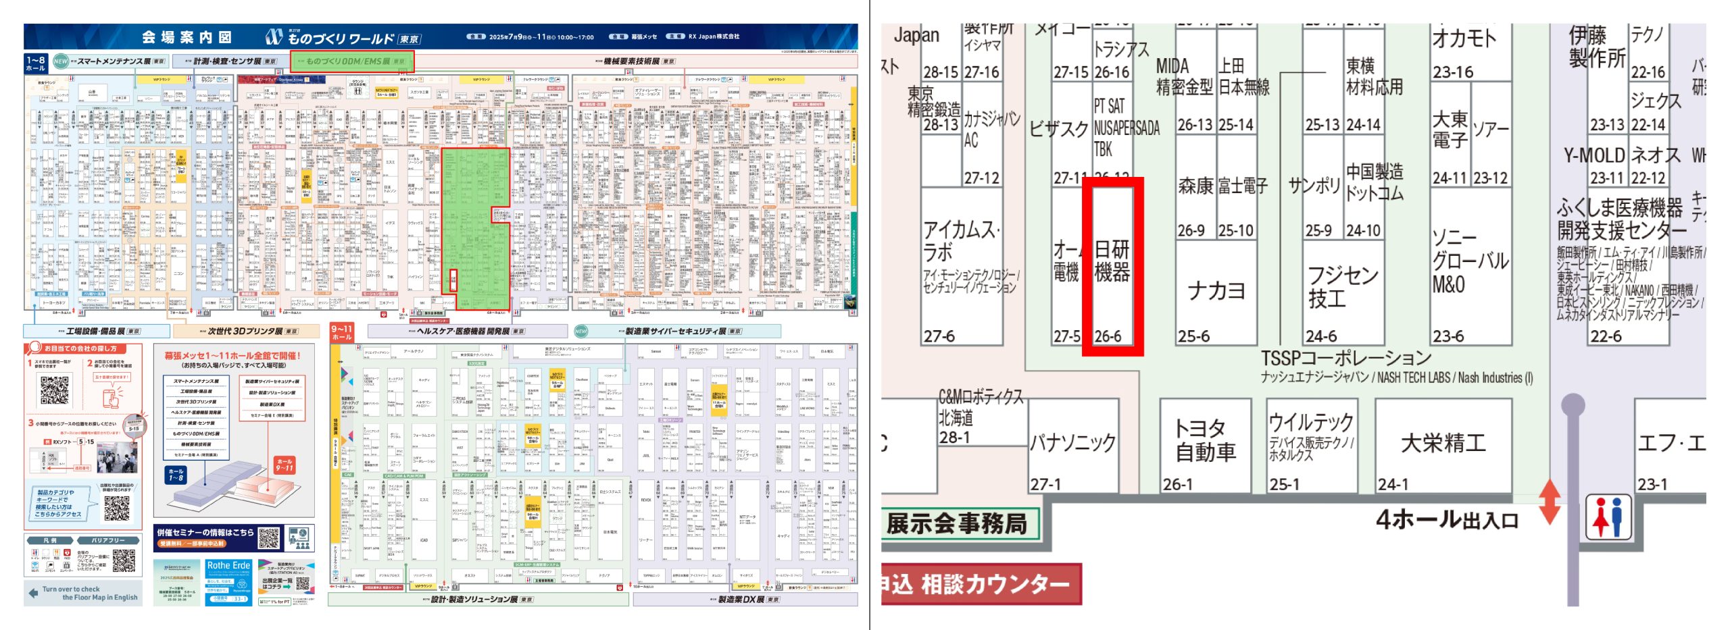The width and height of the screenshot is (1730, 630).
Task: Click the toilet icon in the 凡例 legend
Action: (35, 554)
